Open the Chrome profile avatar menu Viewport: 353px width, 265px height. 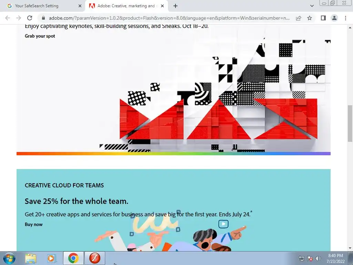pyautogui.click(x=334, y=18)
